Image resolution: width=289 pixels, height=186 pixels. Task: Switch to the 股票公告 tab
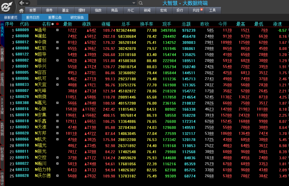55,17
